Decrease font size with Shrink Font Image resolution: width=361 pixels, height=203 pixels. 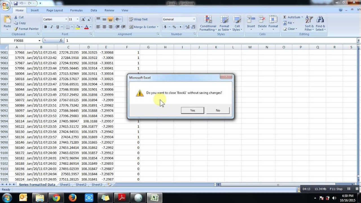tap(89, 19)
